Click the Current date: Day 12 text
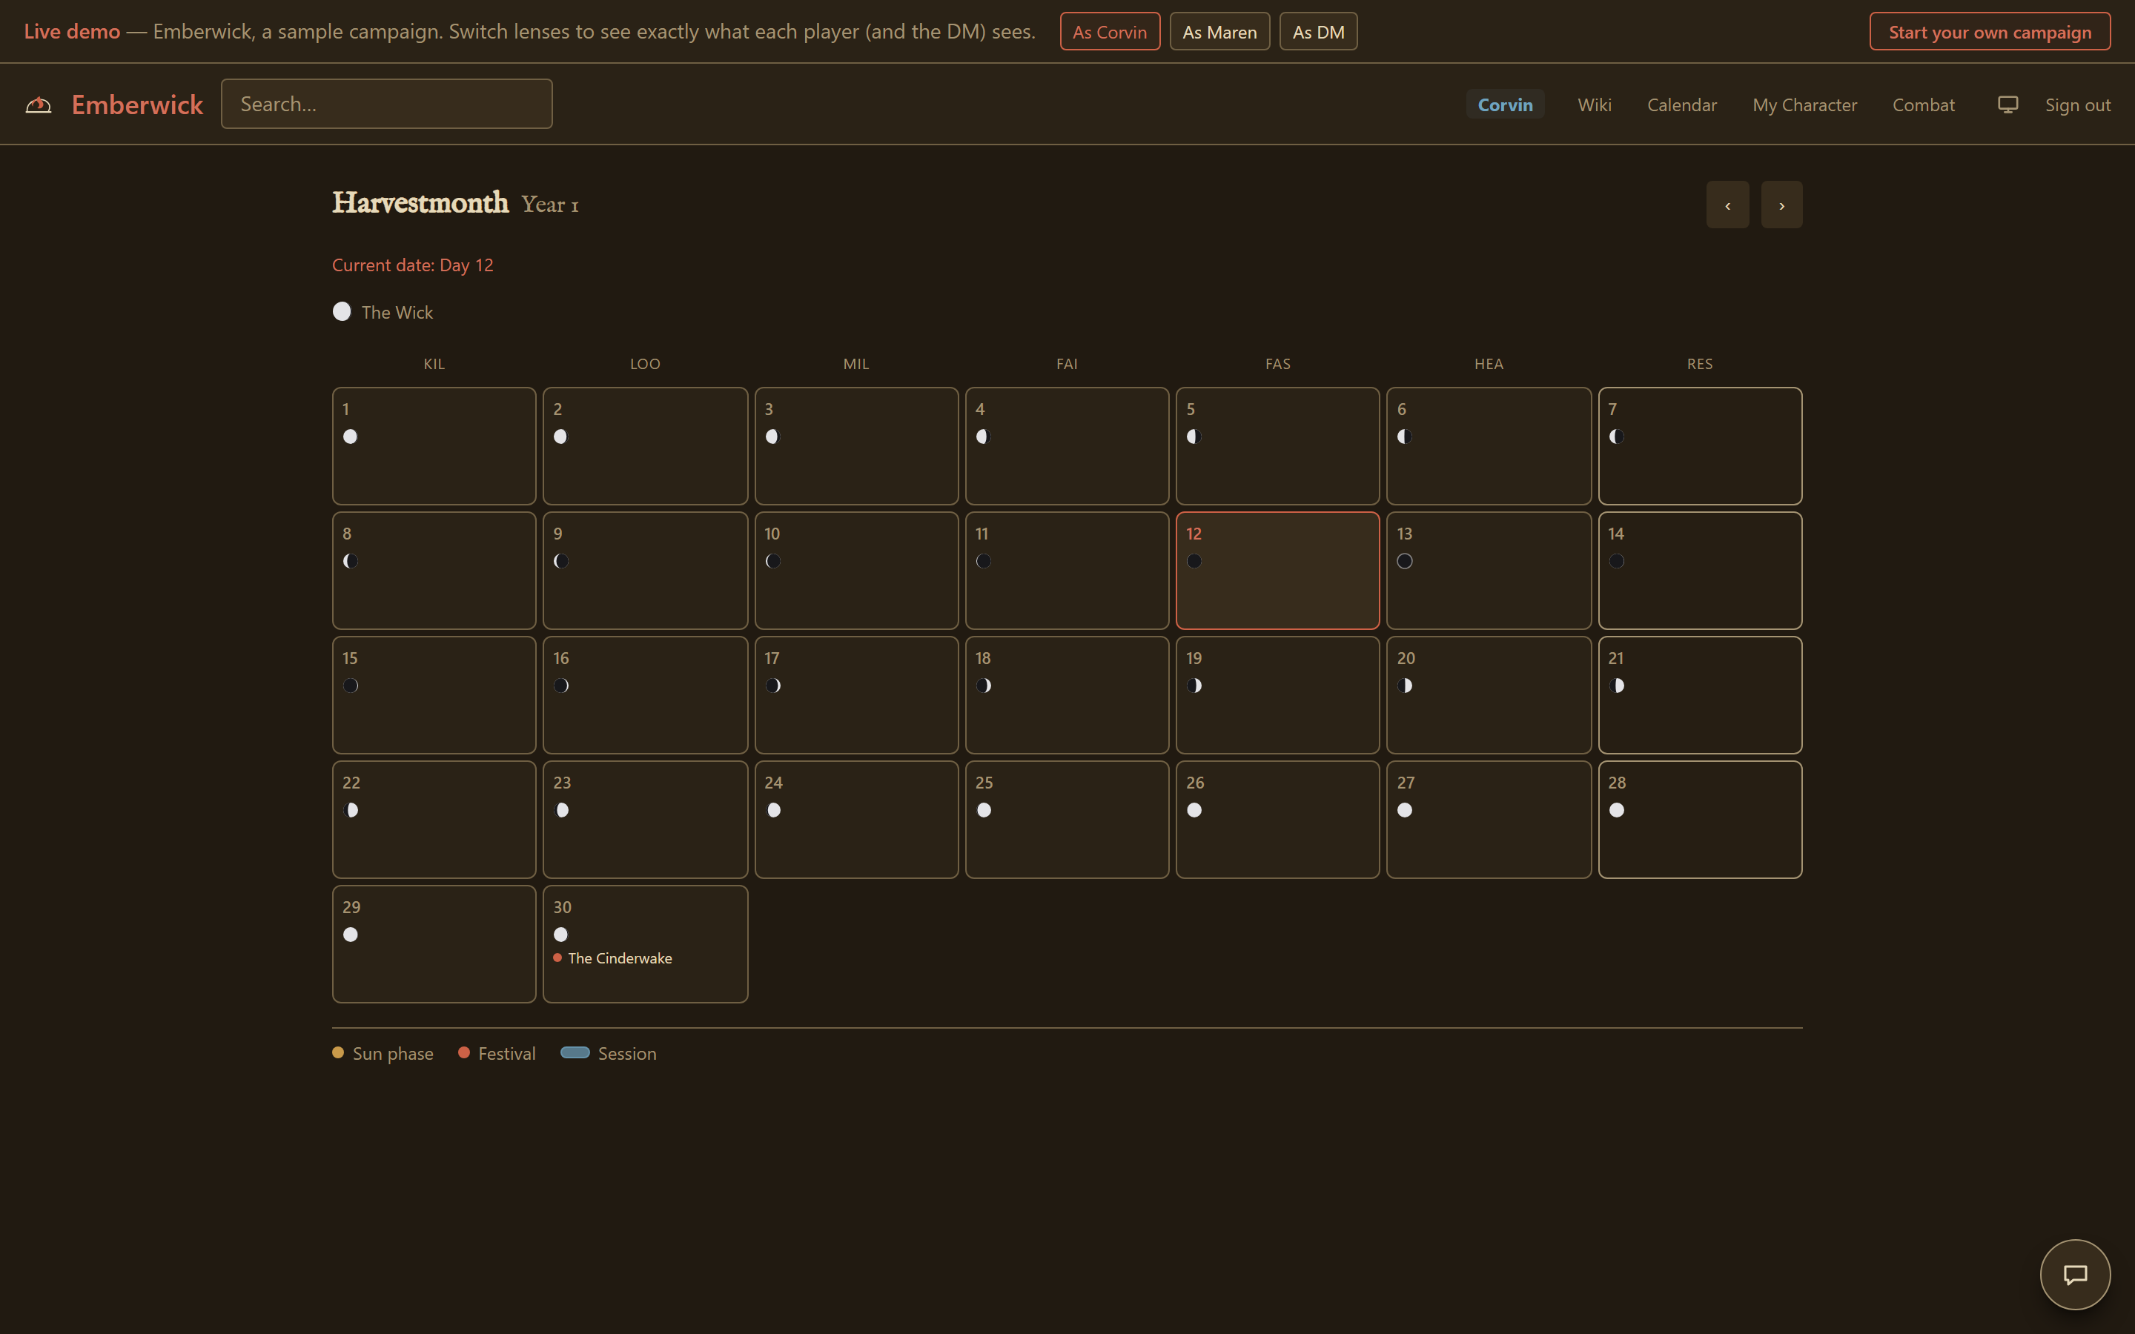Viewport: 2135px width, 1334px height. 413,265
